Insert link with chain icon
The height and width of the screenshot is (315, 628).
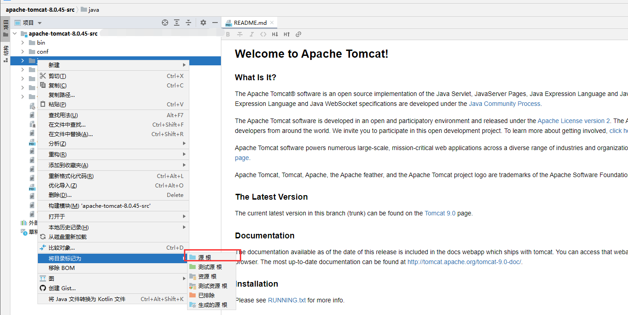click(298, 34)
